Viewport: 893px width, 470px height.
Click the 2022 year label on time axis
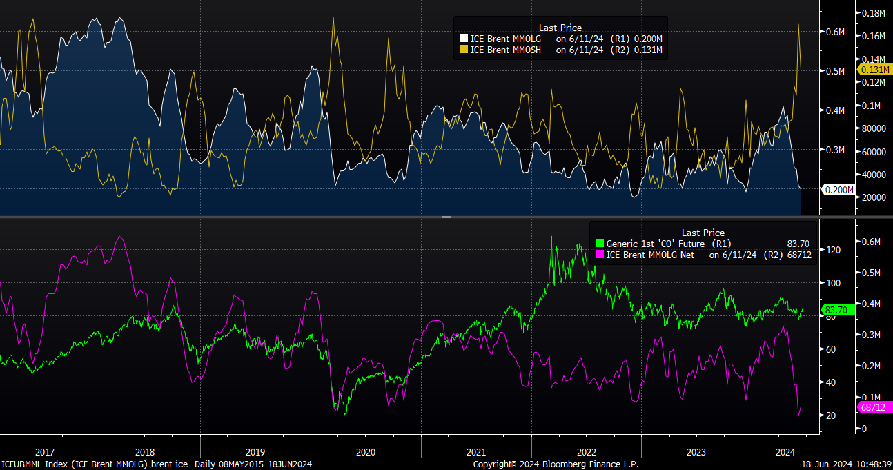[x=586, y=451]
